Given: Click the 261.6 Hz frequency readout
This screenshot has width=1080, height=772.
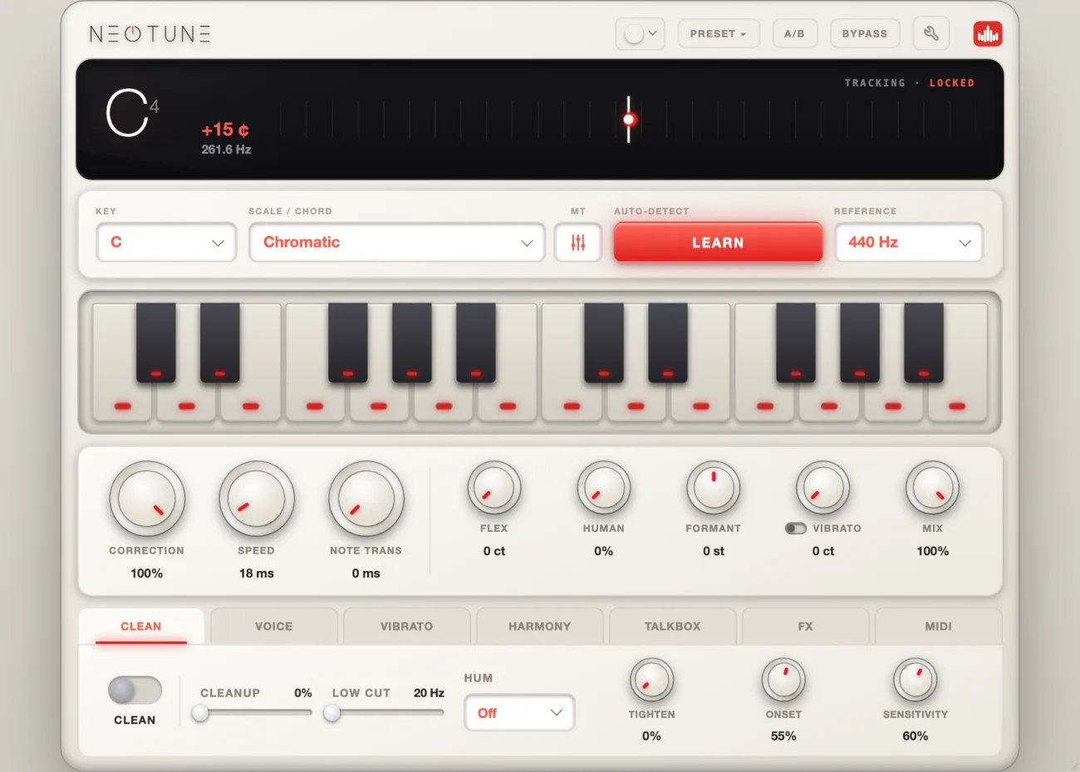Looking at the screenshot, I should pos(226,150).
